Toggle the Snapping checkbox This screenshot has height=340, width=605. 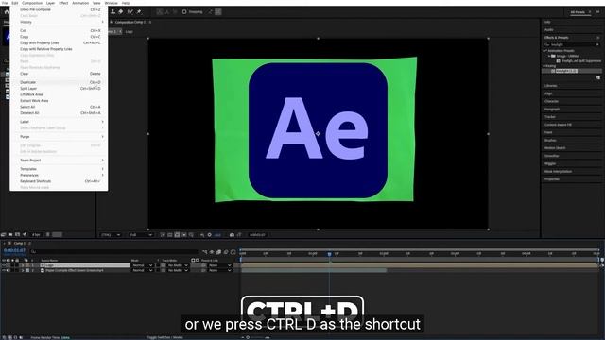[184, 12]
